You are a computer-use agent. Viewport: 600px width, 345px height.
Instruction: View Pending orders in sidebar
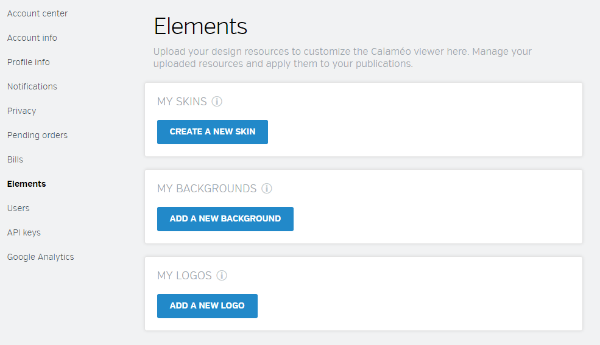[37, 135]
